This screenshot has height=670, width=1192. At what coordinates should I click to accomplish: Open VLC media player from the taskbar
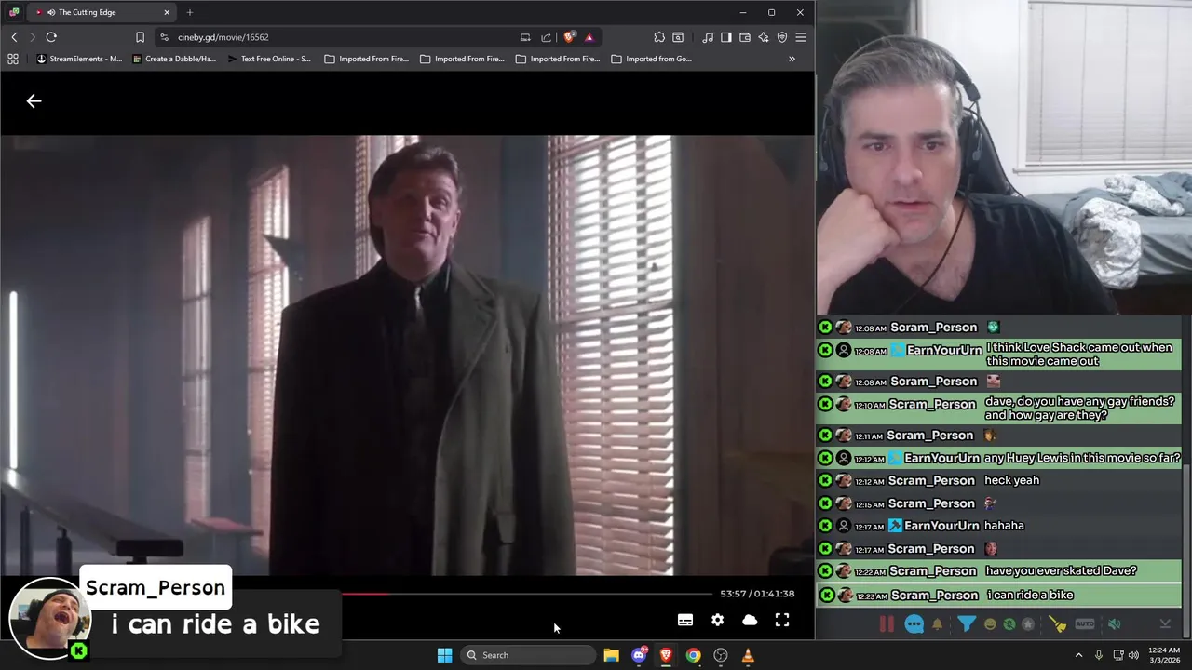tap(748, 655)
